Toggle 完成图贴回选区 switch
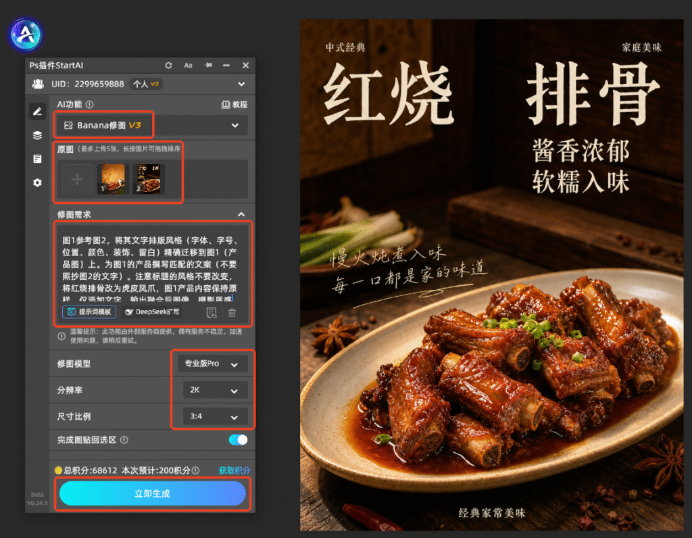692x538 pixels. 239,440
